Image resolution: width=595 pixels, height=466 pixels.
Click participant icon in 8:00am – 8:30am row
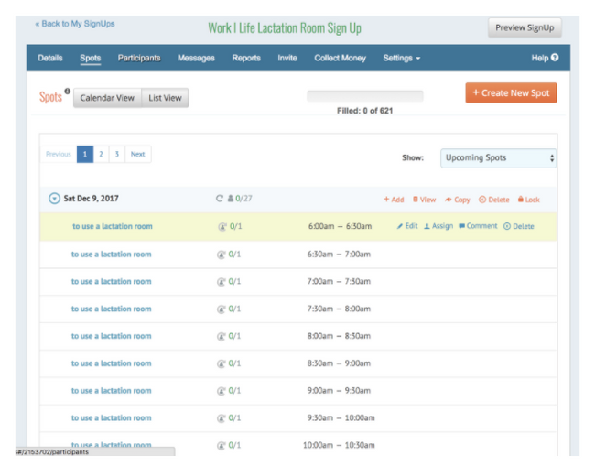(222, 336)
